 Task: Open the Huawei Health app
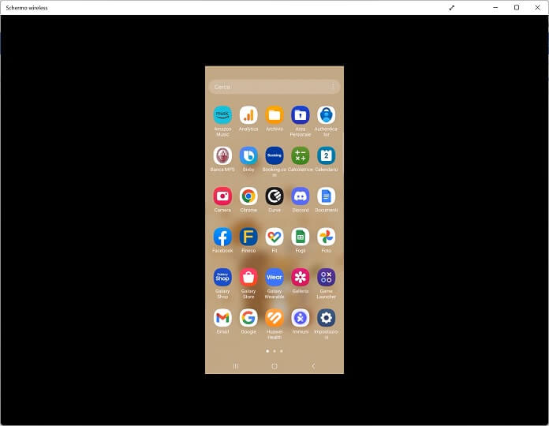[x=274, y=318]
